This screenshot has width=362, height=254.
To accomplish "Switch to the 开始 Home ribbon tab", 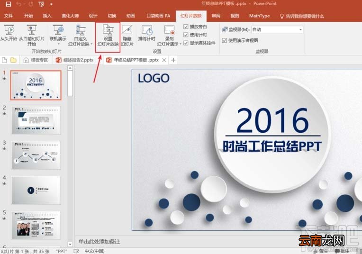I will pos(28,16).
